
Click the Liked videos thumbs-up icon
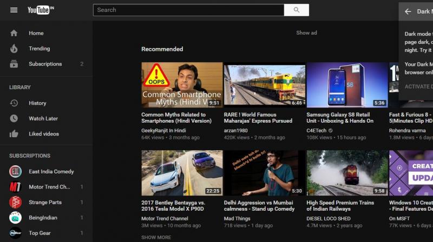point(14,134)
